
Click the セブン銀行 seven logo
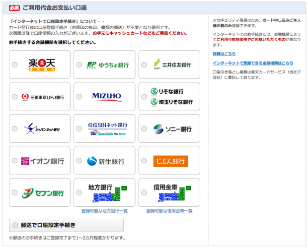tap(28, 193)
